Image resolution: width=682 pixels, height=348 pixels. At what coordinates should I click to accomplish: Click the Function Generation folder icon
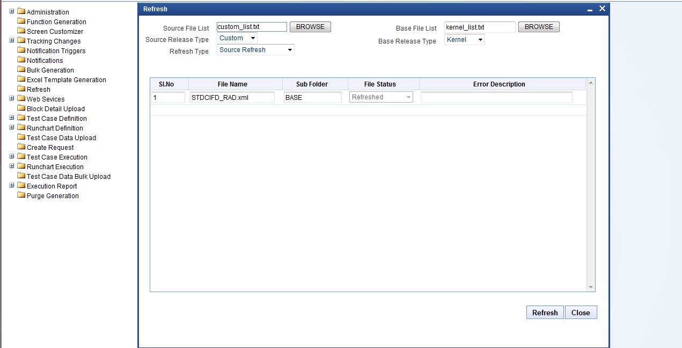pyautogui.click(x=21, y=21)
